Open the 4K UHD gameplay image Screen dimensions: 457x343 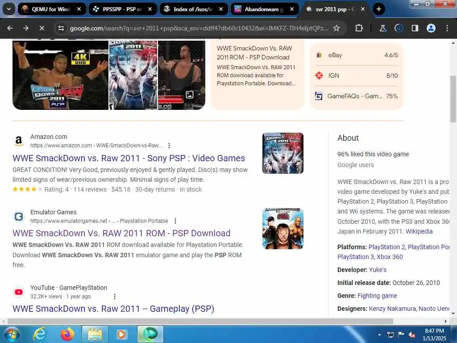(x=61, y=75)
